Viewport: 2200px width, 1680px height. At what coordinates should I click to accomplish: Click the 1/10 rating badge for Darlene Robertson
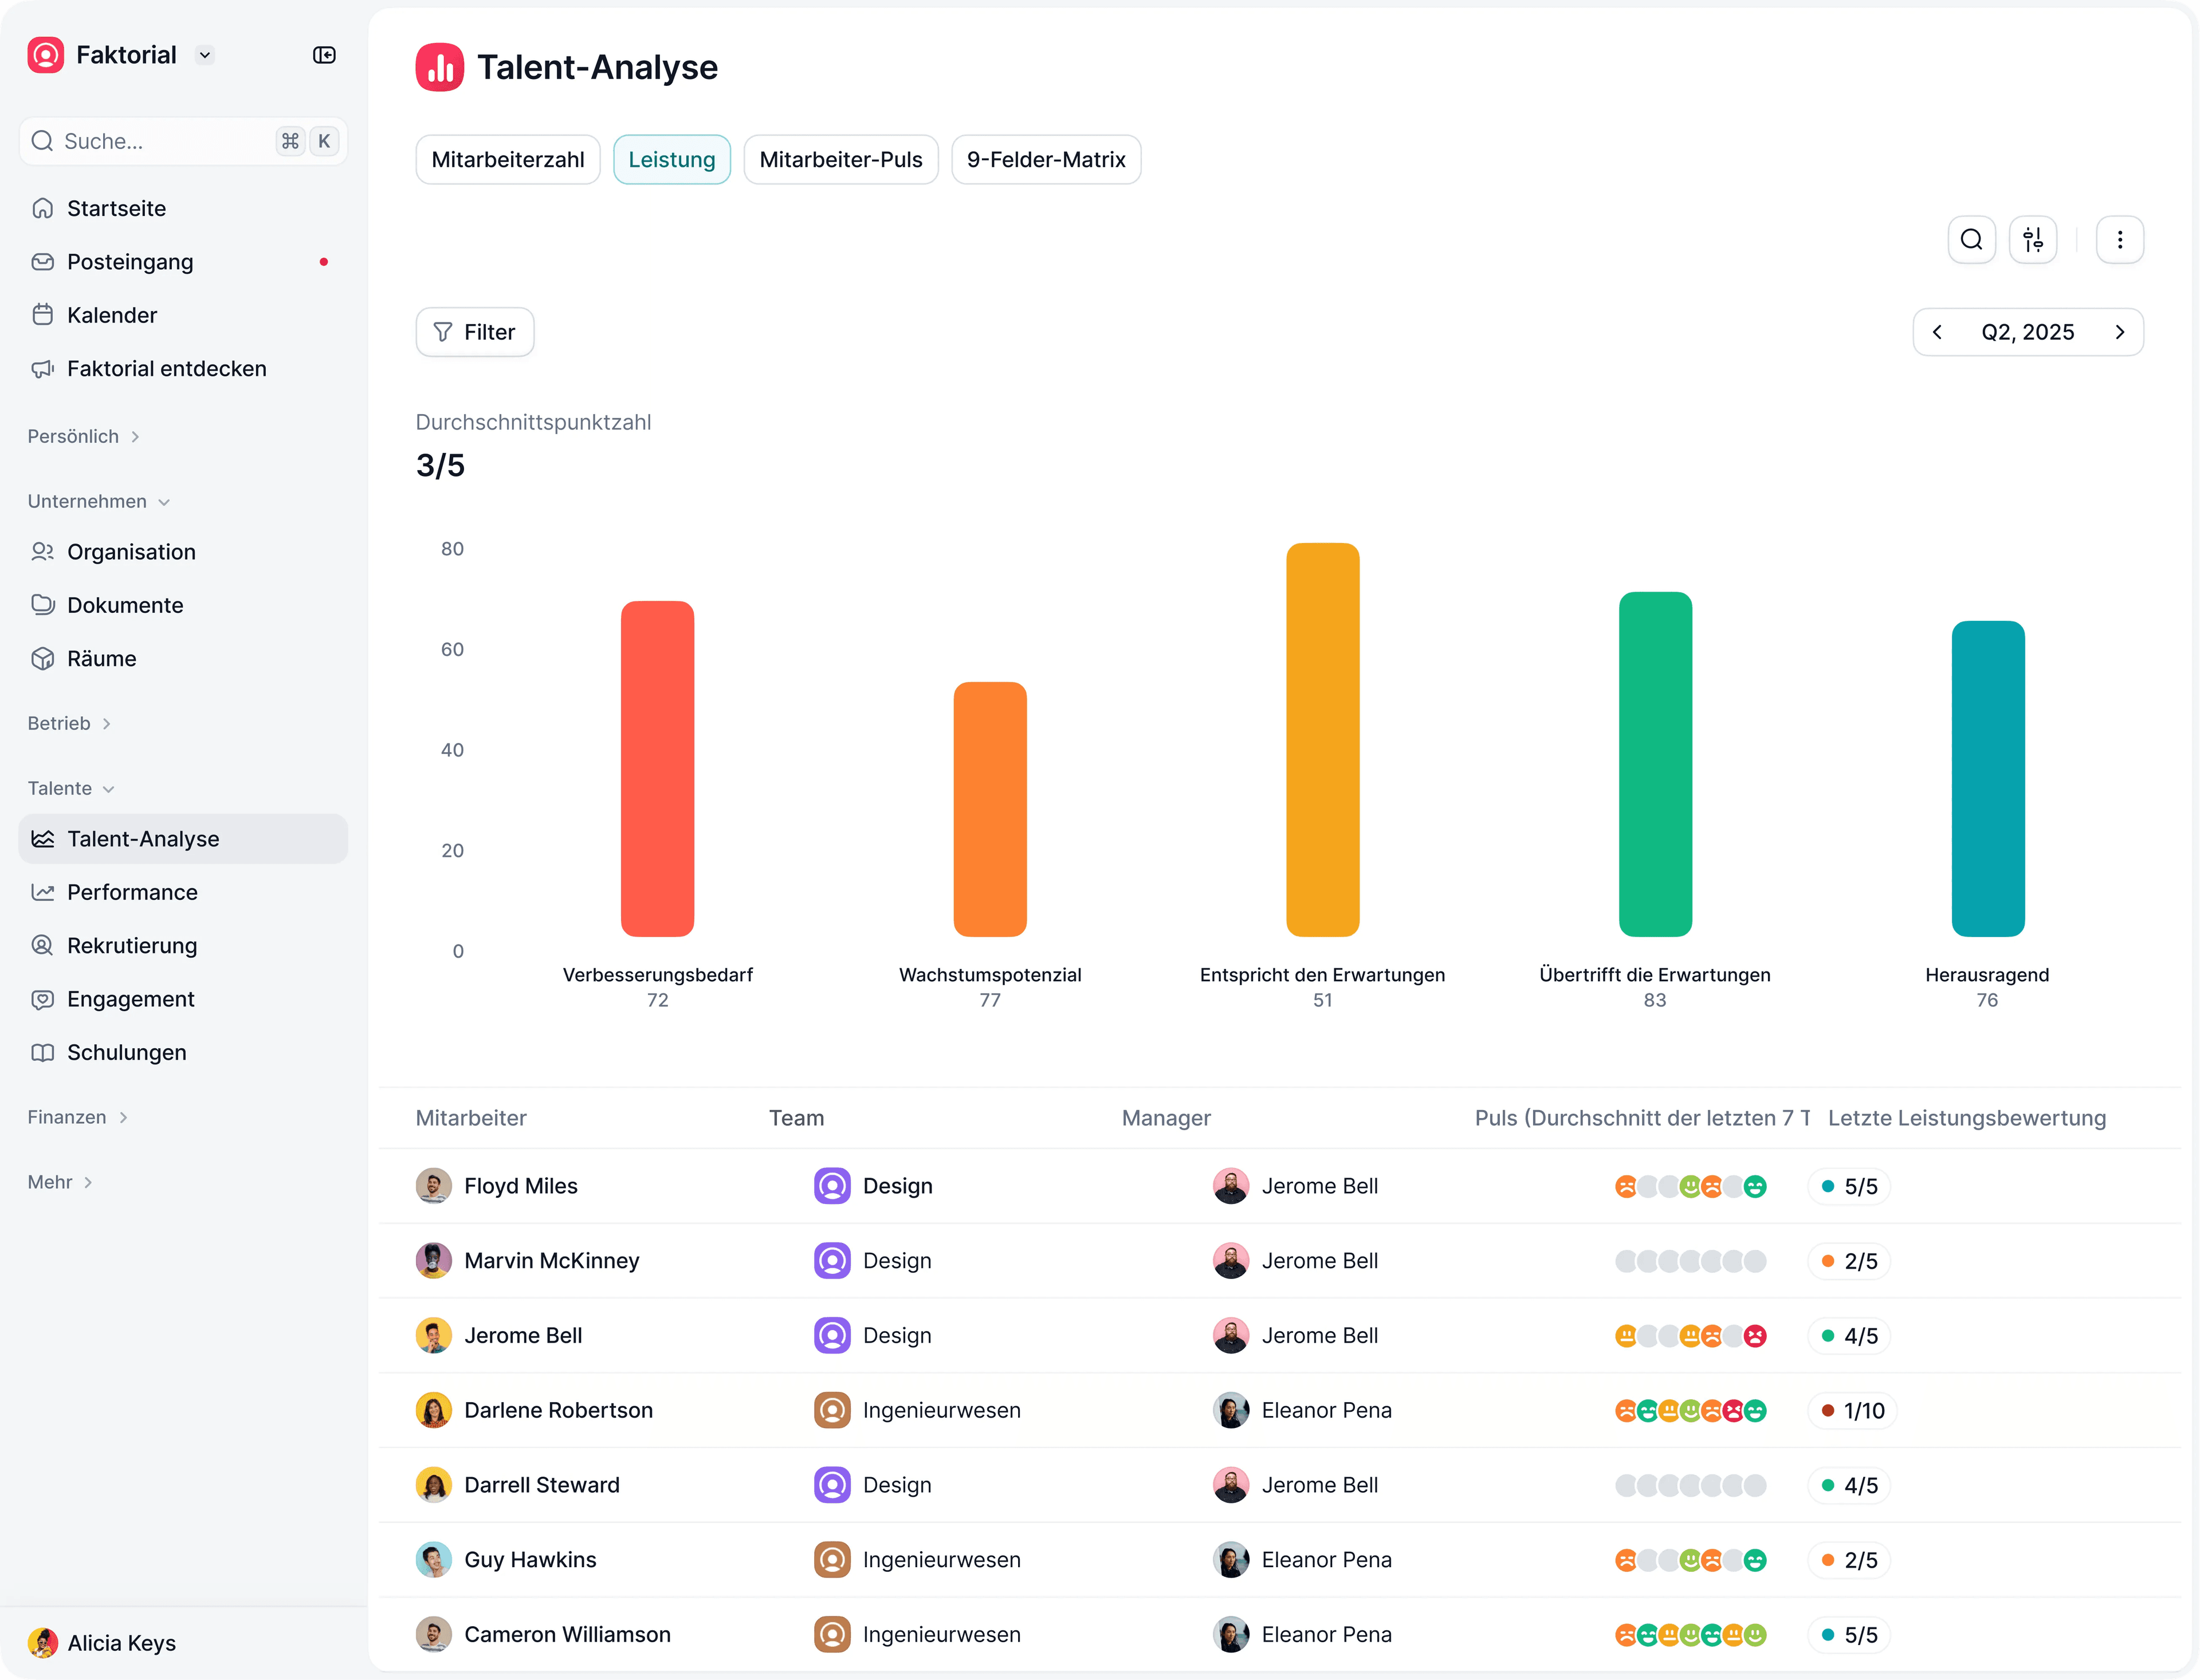click(x=1852, y=1410)
